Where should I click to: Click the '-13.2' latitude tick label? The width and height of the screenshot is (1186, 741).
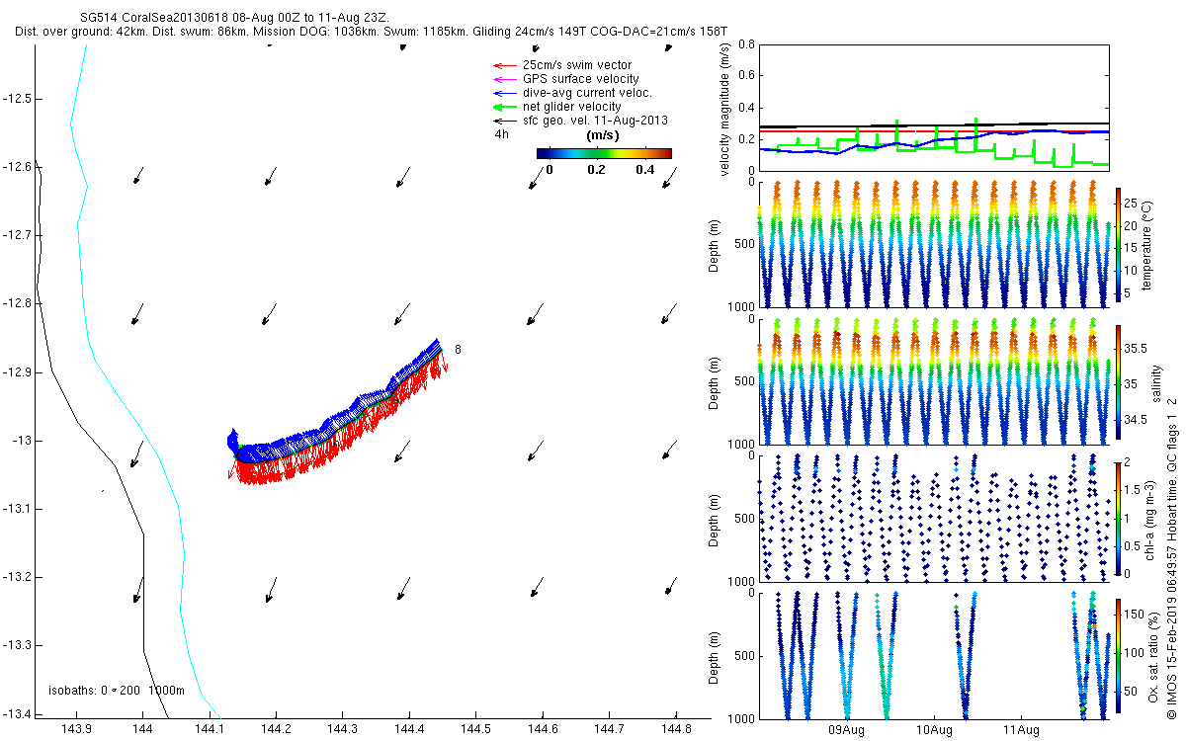click(18, 577)
